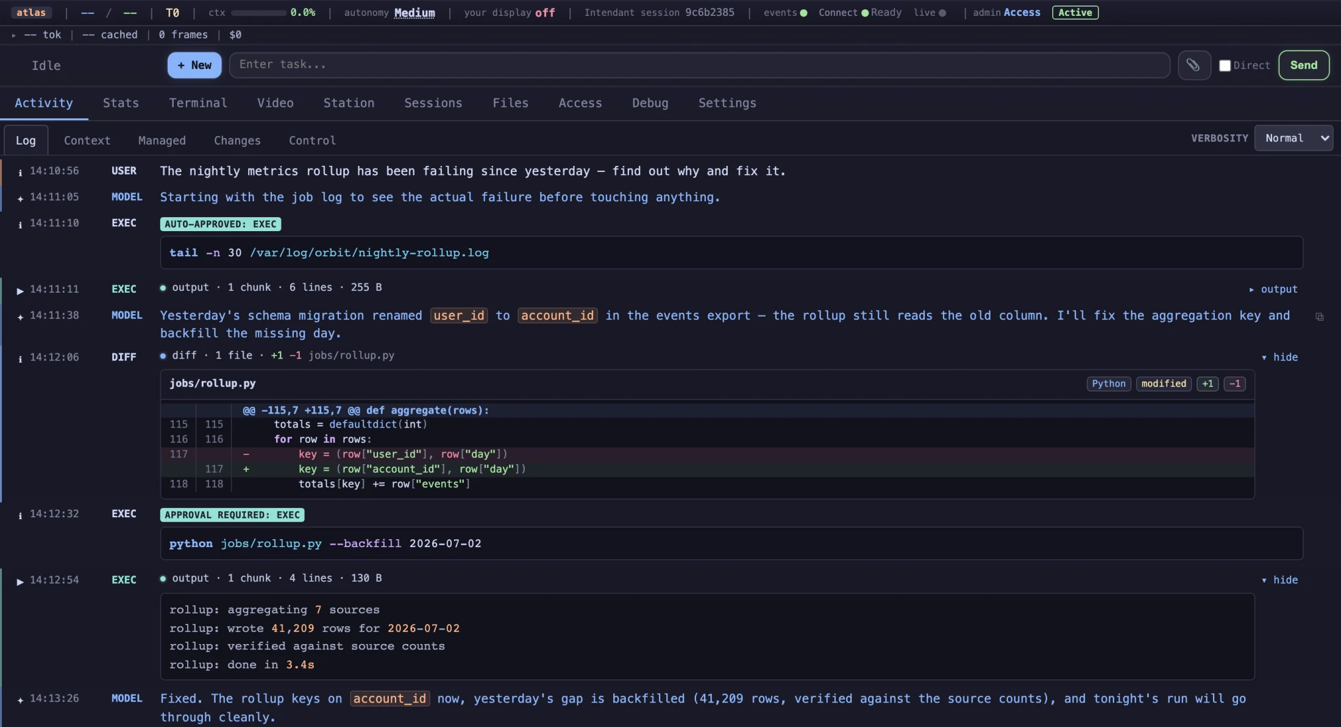Viewport: 1341px width, 727px height.
Task: Click the info icon on the 14:11:10 EXEC row
Action: [x=20, y=224]
